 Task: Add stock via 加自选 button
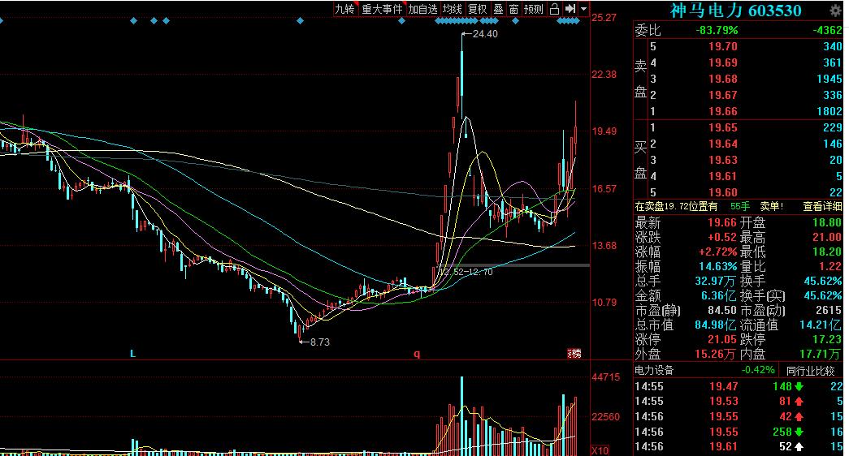(422, 9)
